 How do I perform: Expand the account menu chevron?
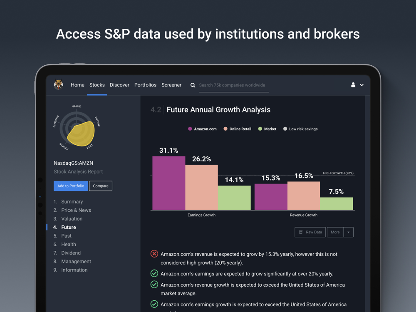coord(362,85)
